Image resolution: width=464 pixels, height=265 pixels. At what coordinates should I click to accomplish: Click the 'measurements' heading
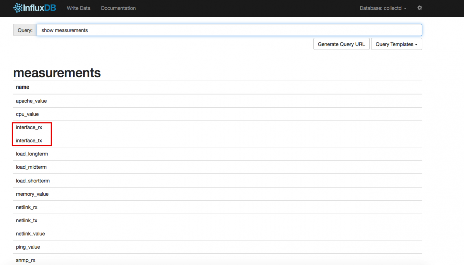tap(57, 73)
